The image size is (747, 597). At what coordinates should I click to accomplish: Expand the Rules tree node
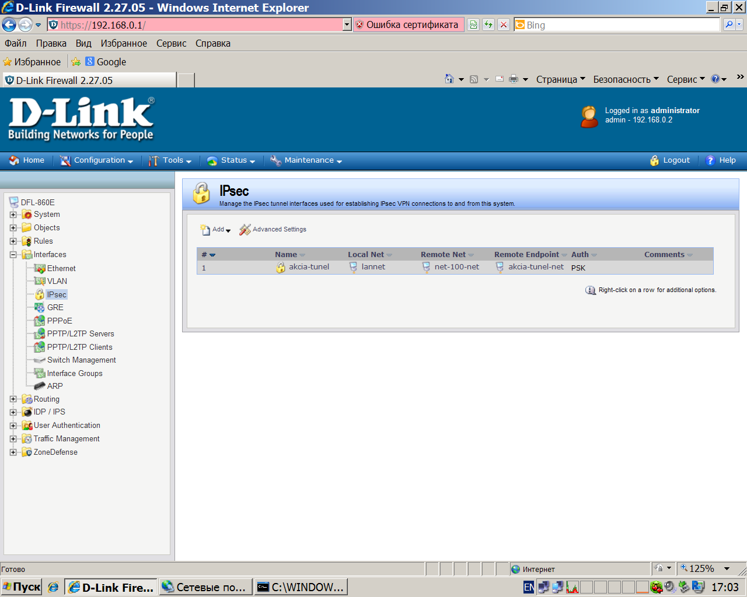tap(13, 241)
